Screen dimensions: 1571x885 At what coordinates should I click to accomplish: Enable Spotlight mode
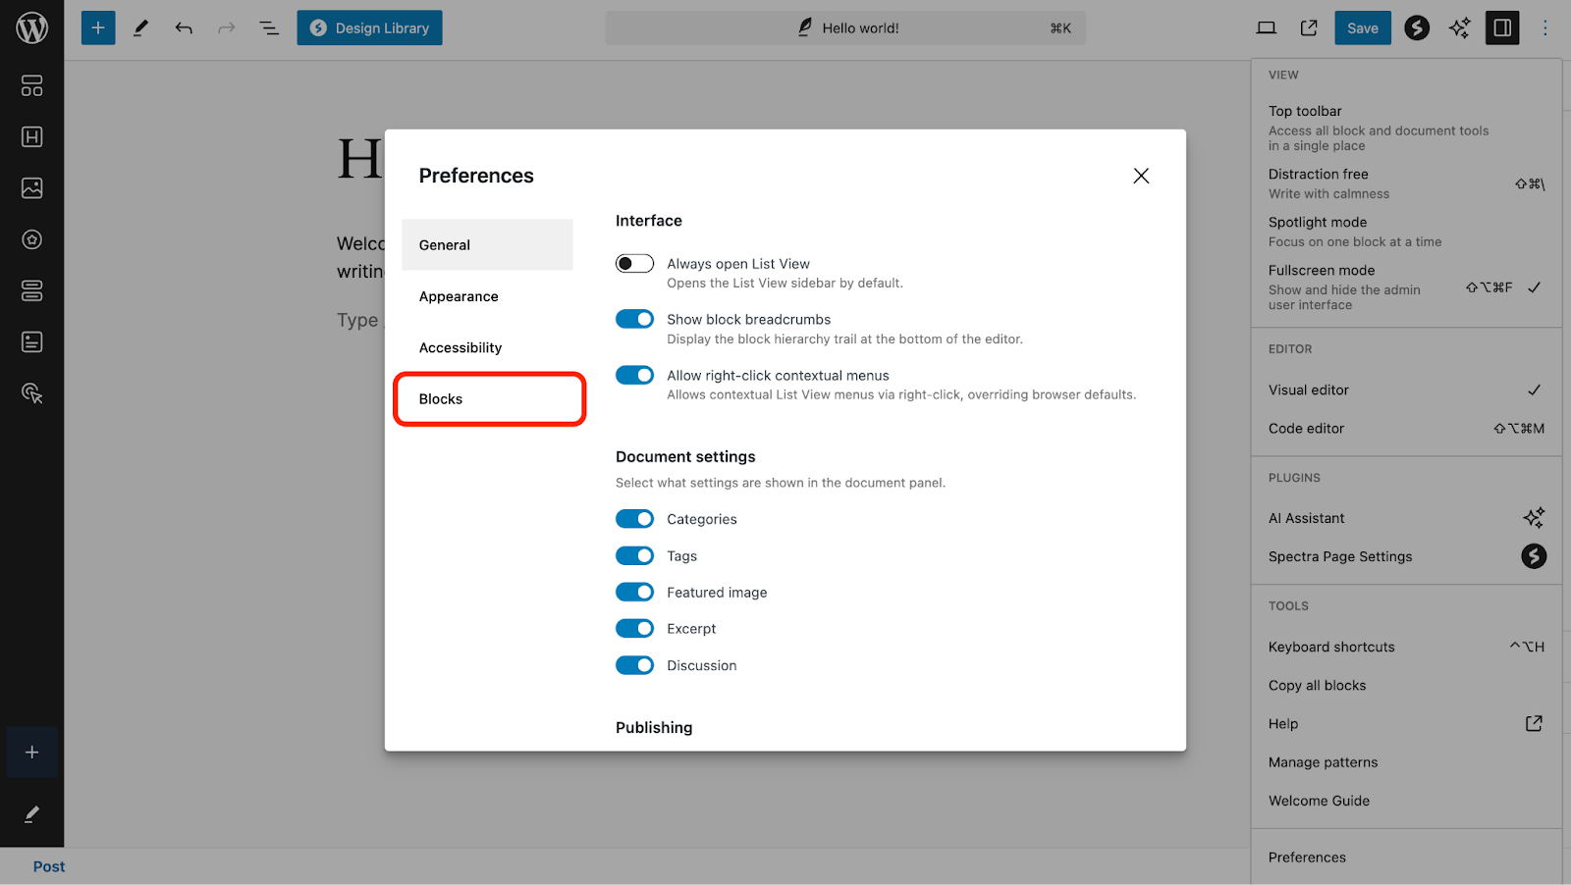(x=1406, y=232)
